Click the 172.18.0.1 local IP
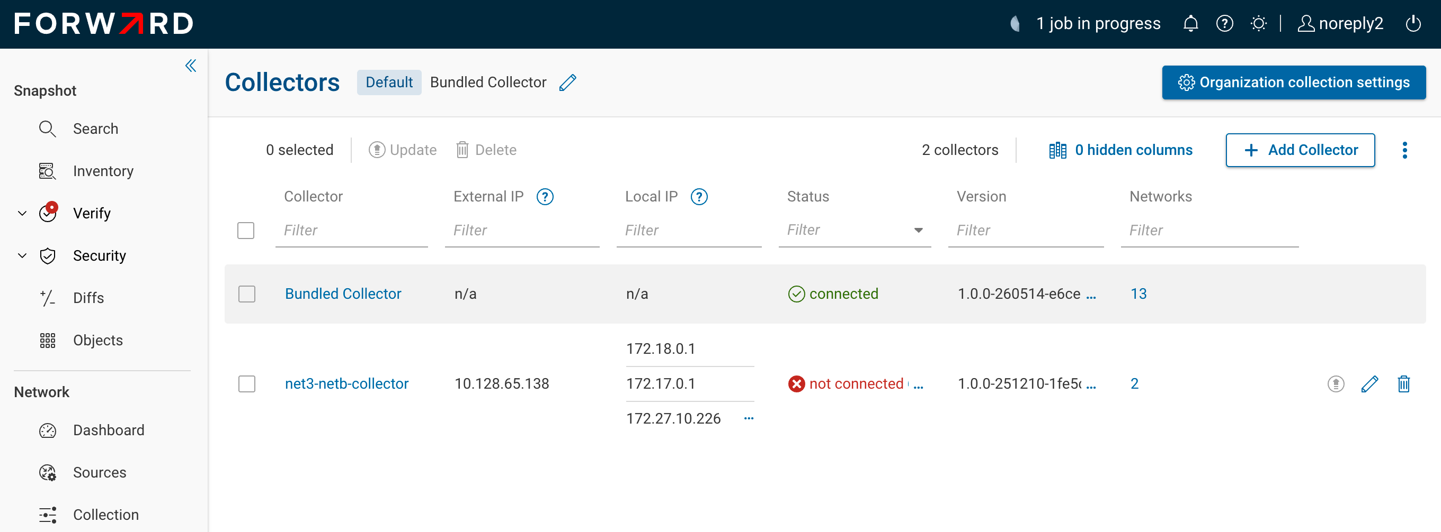 pyautogui.click(x=661, y=350)
